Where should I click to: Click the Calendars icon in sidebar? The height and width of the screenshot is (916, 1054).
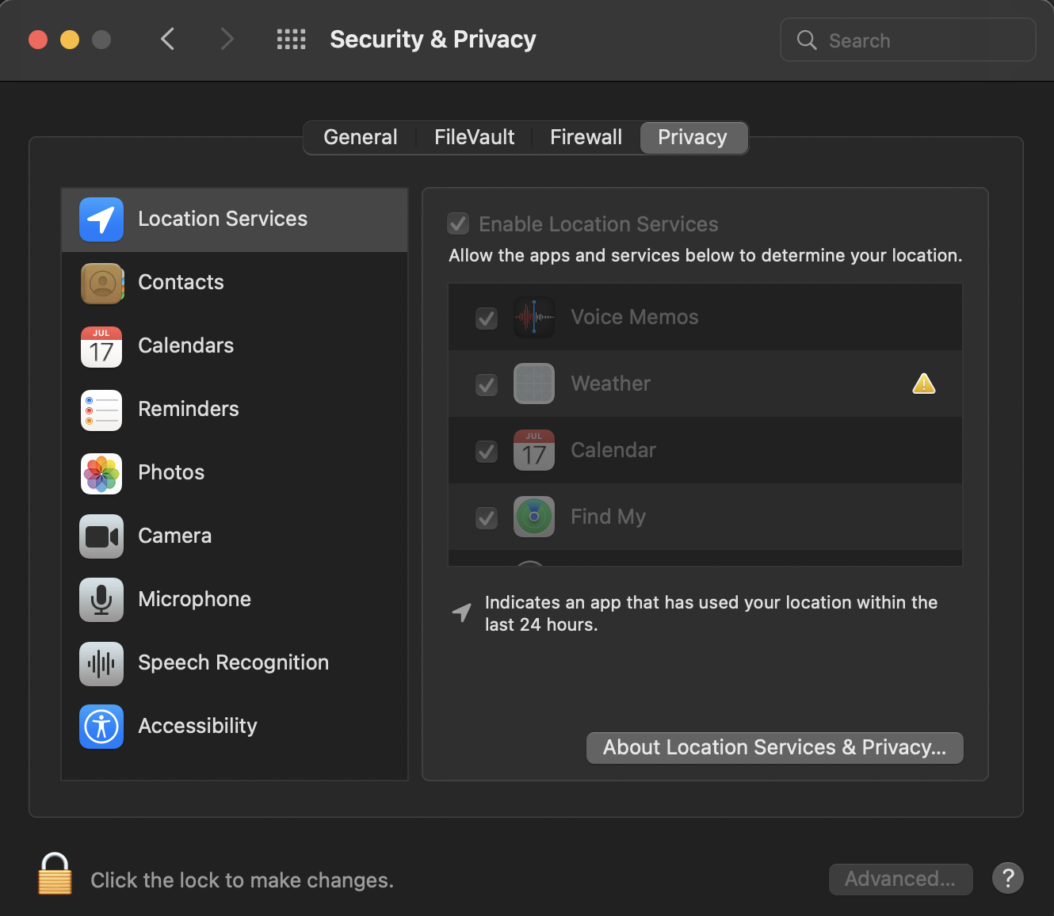tap(101, 346)
